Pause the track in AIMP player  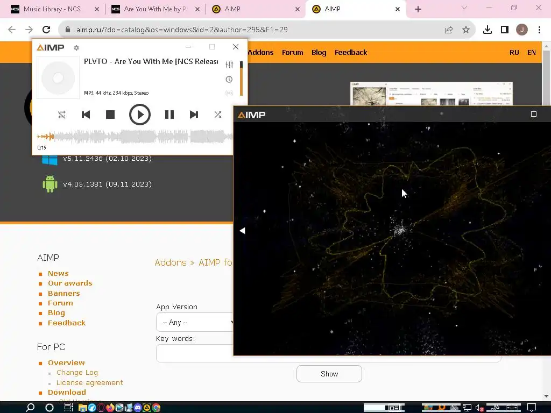coord(169,115)
